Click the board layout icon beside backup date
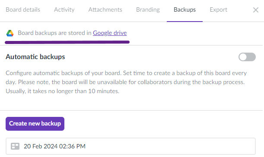This screenshot has height=157, width=264. (15, 146)
